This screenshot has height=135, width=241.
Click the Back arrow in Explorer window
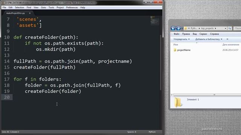click(173, 28)
